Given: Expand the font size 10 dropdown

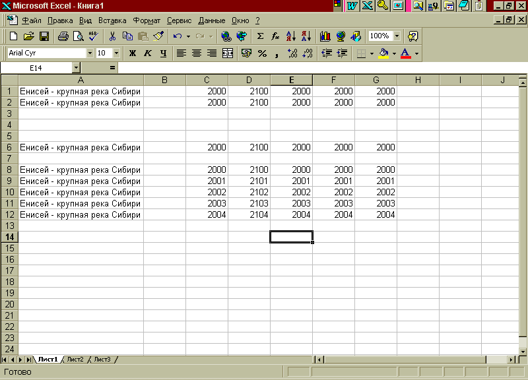Looking at the screenshot, I should (x=117, y=53).
